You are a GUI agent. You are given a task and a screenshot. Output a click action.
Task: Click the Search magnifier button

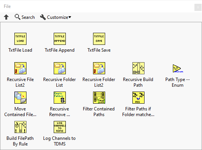pyautogui.click(x=25, y=17)
